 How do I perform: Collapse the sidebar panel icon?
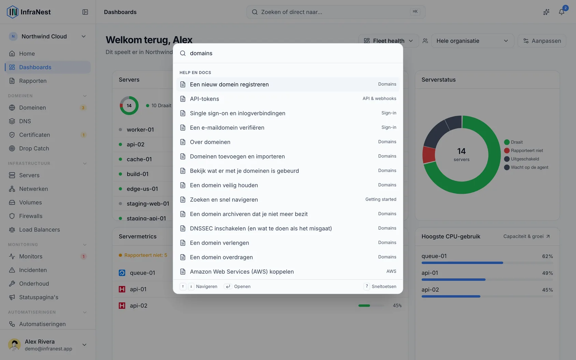pyautogui.click(x=85, y=12)
